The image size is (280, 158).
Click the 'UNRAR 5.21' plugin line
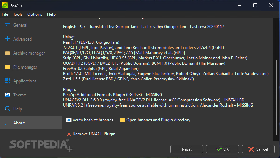(158, 105)
